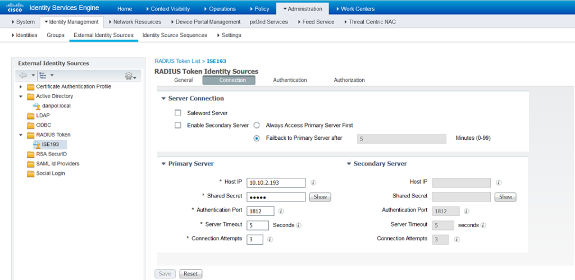Viewport: 575px width, 280px height.
Task: Click the Reset button
Action: pyautogui.click(x=191, y=273)
